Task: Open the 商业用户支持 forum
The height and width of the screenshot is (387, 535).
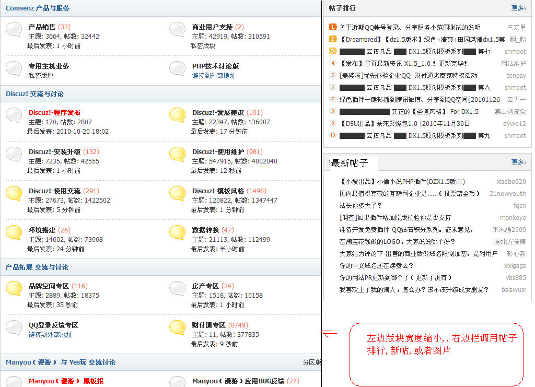Action: pyautogui.click(x=212, y=27)
